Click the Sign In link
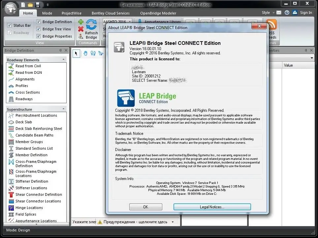 [306, 13]
